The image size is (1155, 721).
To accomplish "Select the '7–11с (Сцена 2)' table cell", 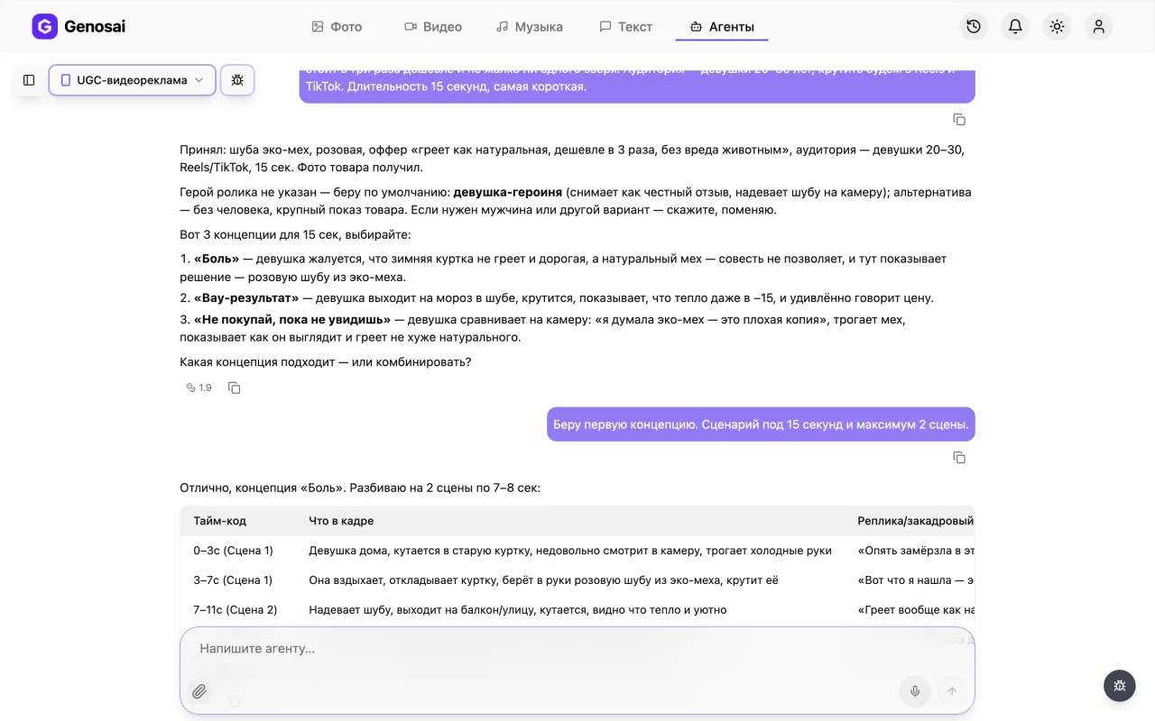I will point(236,610).
